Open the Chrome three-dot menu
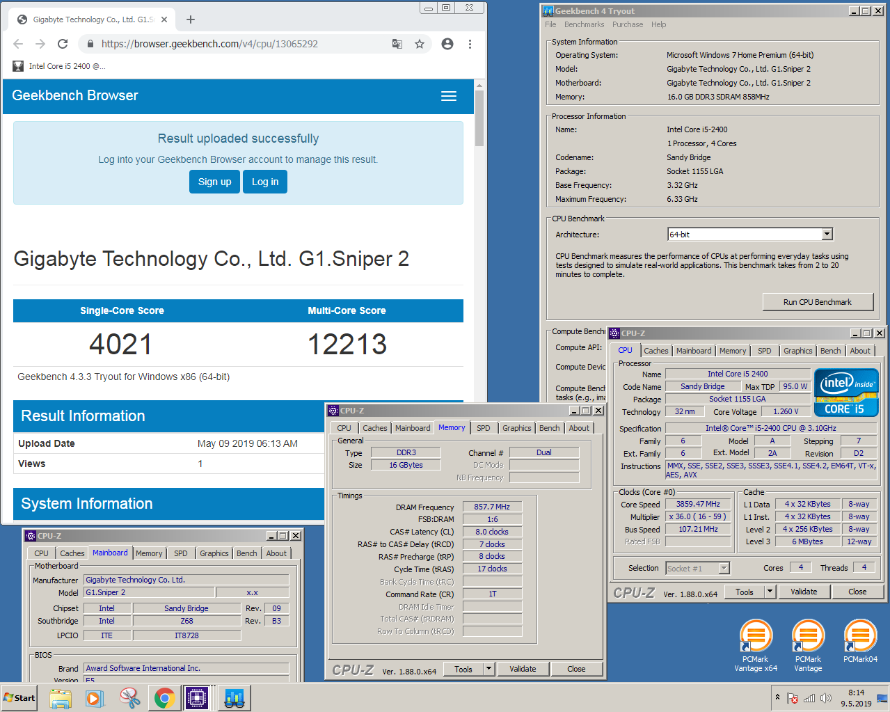 [470, 44]
